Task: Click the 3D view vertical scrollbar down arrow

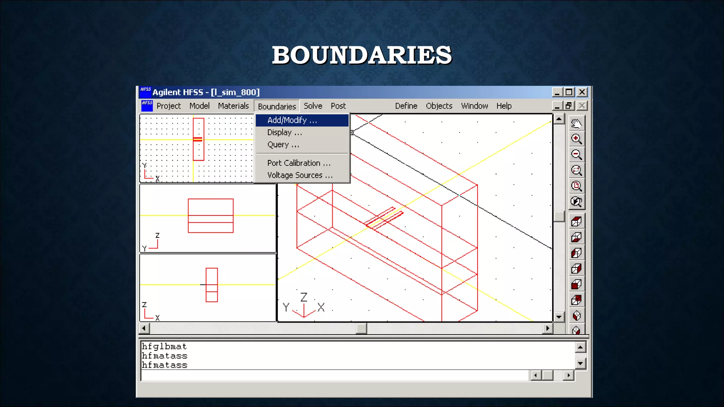Action: (x=559, y=317)
